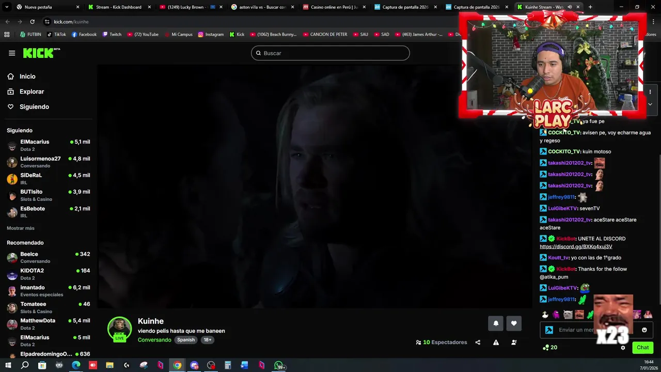
Task: Open chat options three-dot menu
Action: 650,92
